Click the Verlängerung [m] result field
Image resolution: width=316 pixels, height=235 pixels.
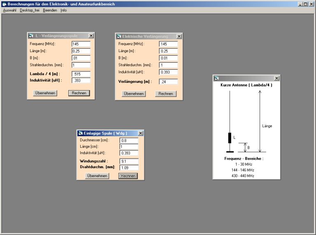point(168,82)
